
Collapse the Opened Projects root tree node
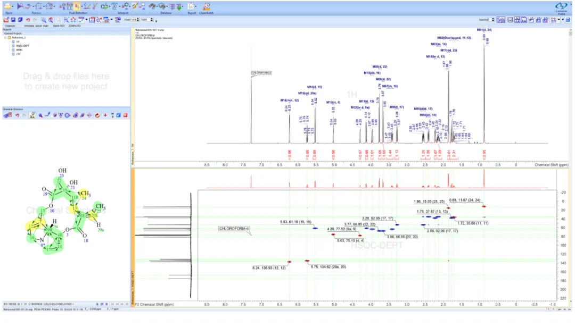click(5, 38)
